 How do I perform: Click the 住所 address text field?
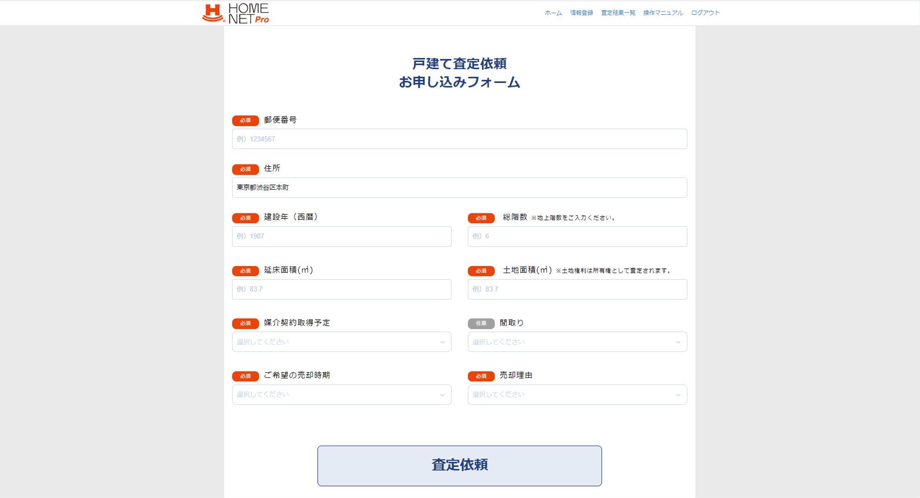459,188
